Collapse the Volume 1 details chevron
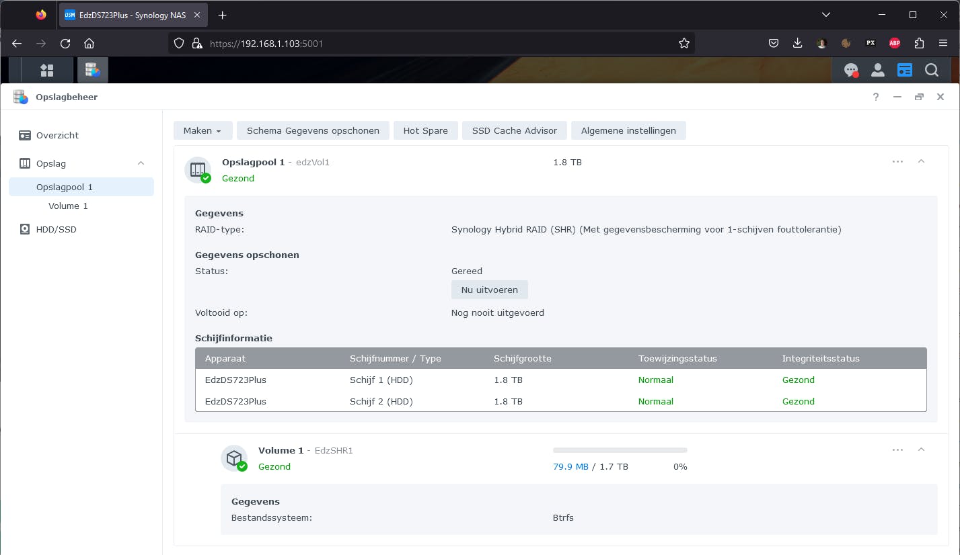Screen dimensions: 960x555 point(921,450)
